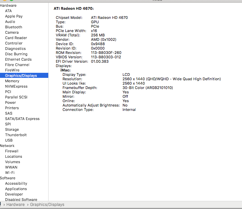
Task: Open Applications software section
Action: click(x=16, y=189)
